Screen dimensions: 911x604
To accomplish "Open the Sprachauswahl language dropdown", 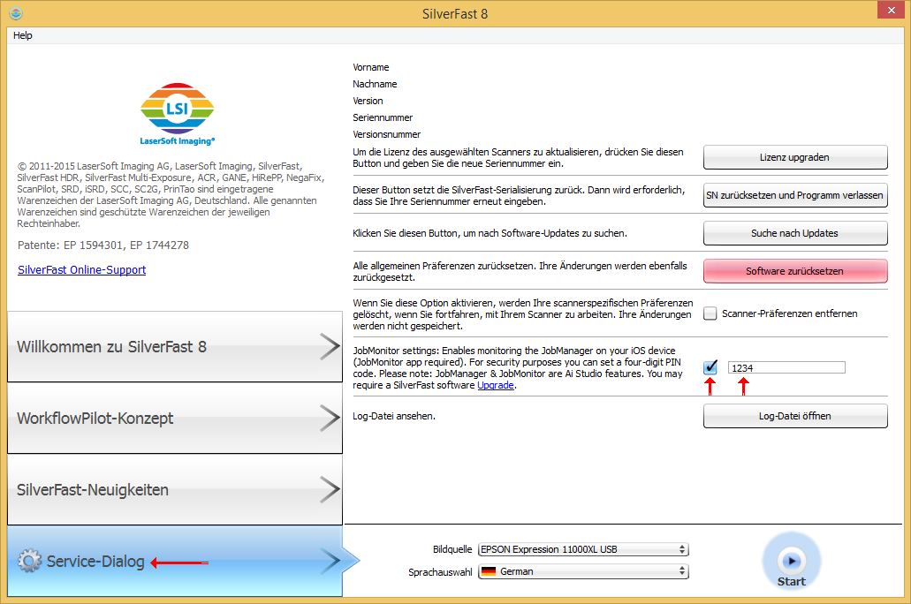I will point(582,571).
